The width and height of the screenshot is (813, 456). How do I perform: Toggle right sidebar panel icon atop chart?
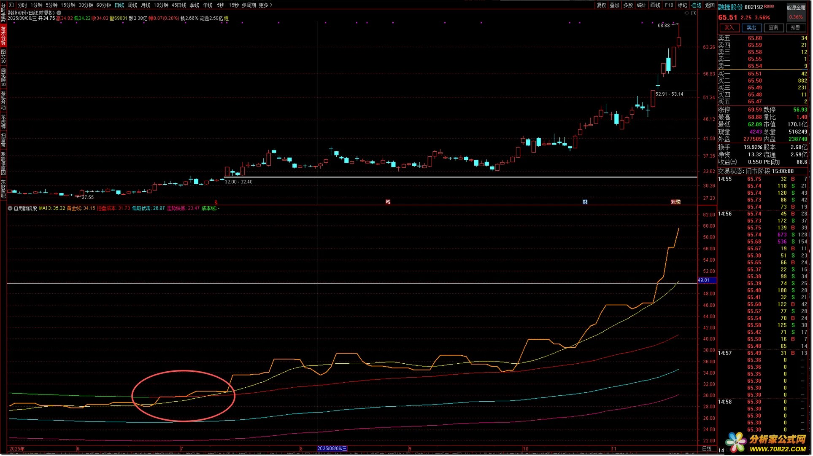(694, 13)
